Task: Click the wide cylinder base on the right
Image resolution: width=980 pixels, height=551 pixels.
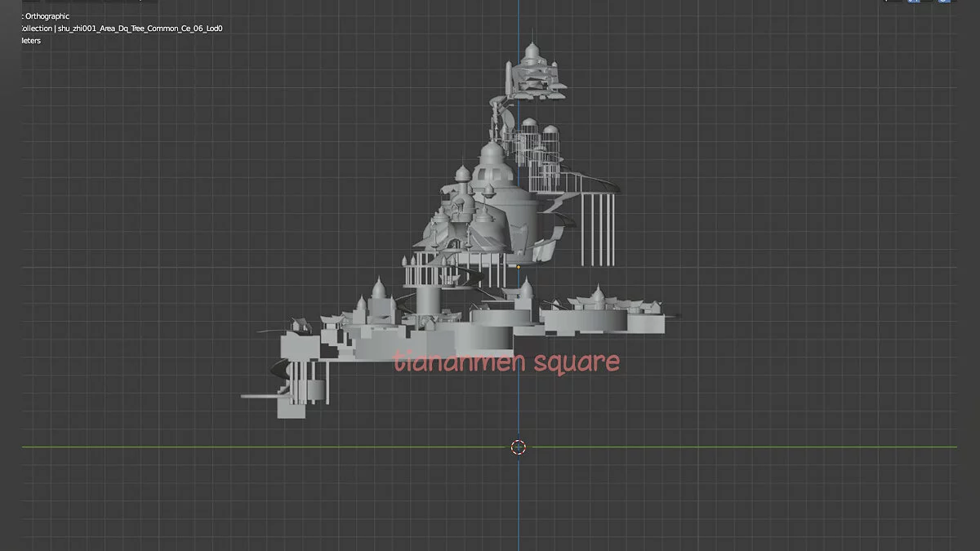Action: tap(585, 322)
